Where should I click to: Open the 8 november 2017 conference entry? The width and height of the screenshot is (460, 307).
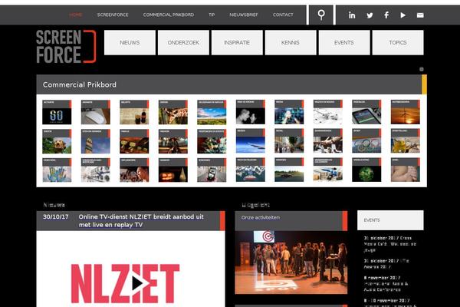(386, 283)
